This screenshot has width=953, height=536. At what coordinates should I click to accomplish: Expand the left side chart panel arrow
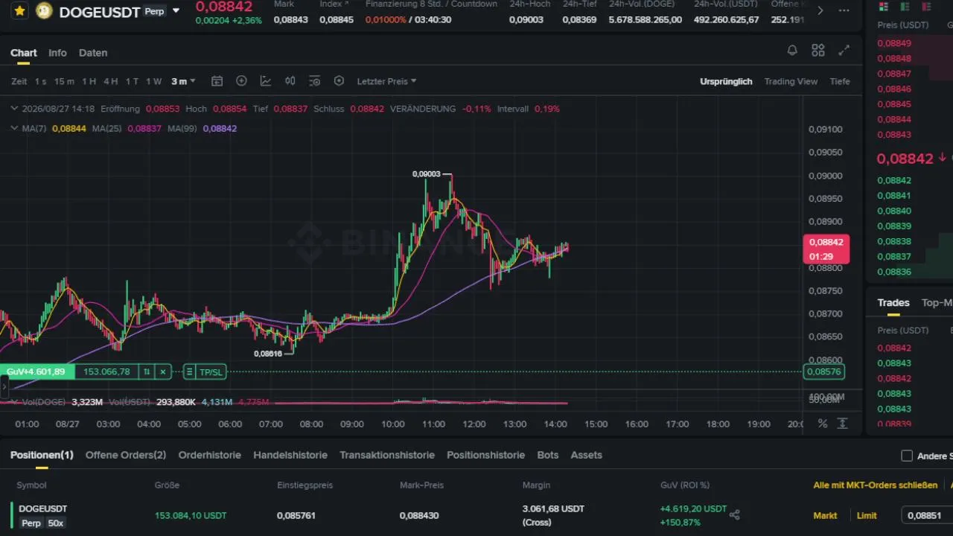tap(4, 387)
